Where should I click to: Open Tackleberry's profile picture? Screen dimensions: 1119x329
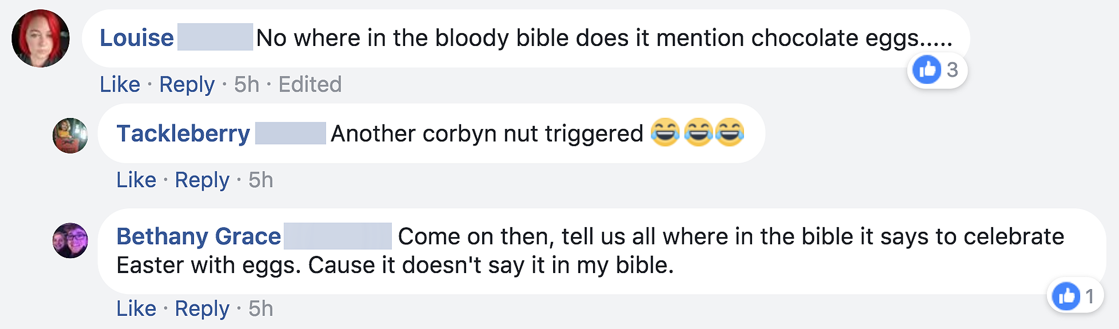pyautogui.click(x=70, y=136)
